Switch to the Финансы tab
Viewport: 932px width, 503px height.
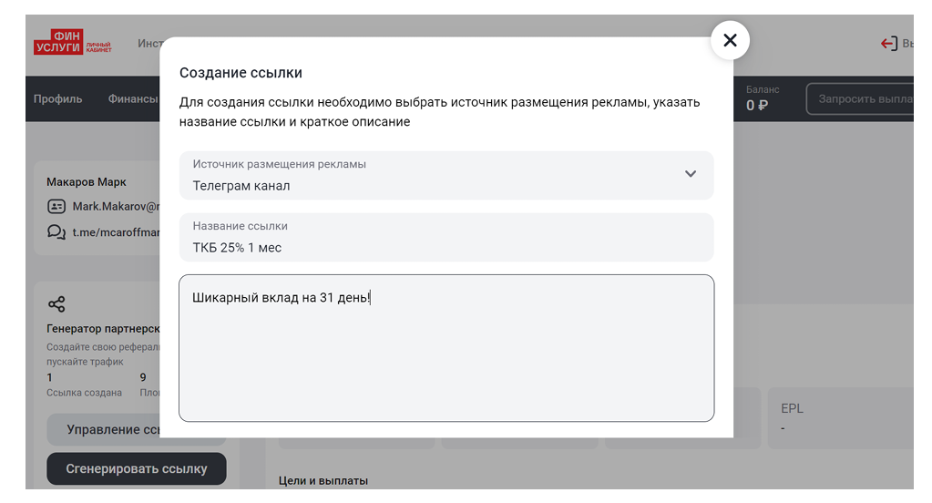tap(133, 99)
